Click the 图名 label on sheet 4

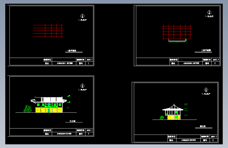(171, 140)
